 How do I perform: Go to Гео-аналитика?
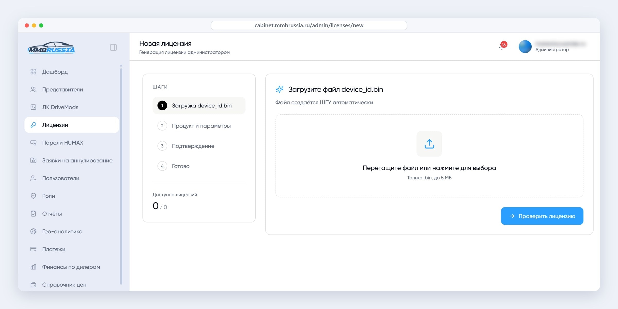tap(72, 231)
